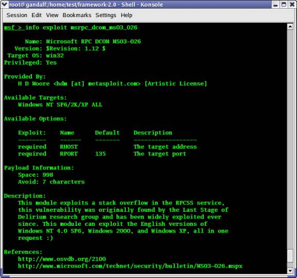Click the 'Avoid: 7 characters' line
The image size is (297, 278).
click(x=52, y=182)
